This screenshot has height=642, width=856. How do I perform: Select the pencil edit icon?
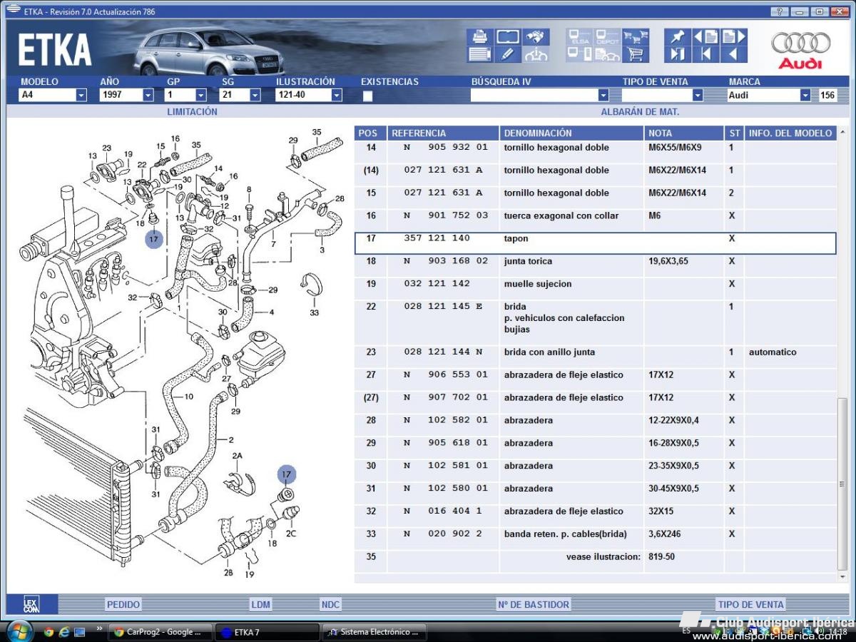tap(507, 54)
